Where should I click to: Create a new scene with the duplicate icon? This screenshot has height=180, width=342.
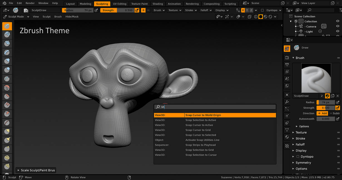click(283, 3)
